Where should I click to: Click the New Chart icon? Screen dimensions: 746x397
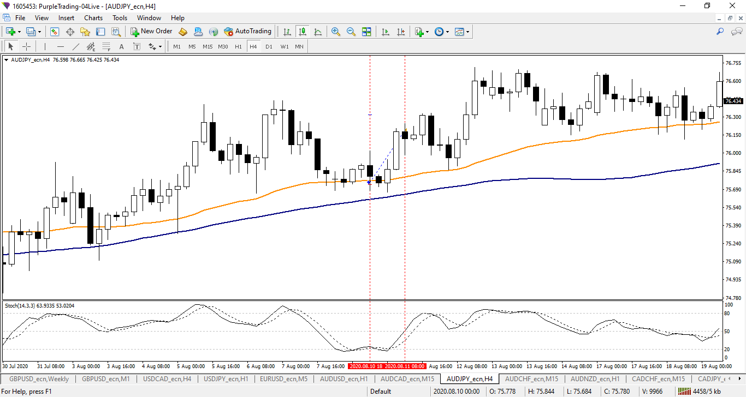10,32
